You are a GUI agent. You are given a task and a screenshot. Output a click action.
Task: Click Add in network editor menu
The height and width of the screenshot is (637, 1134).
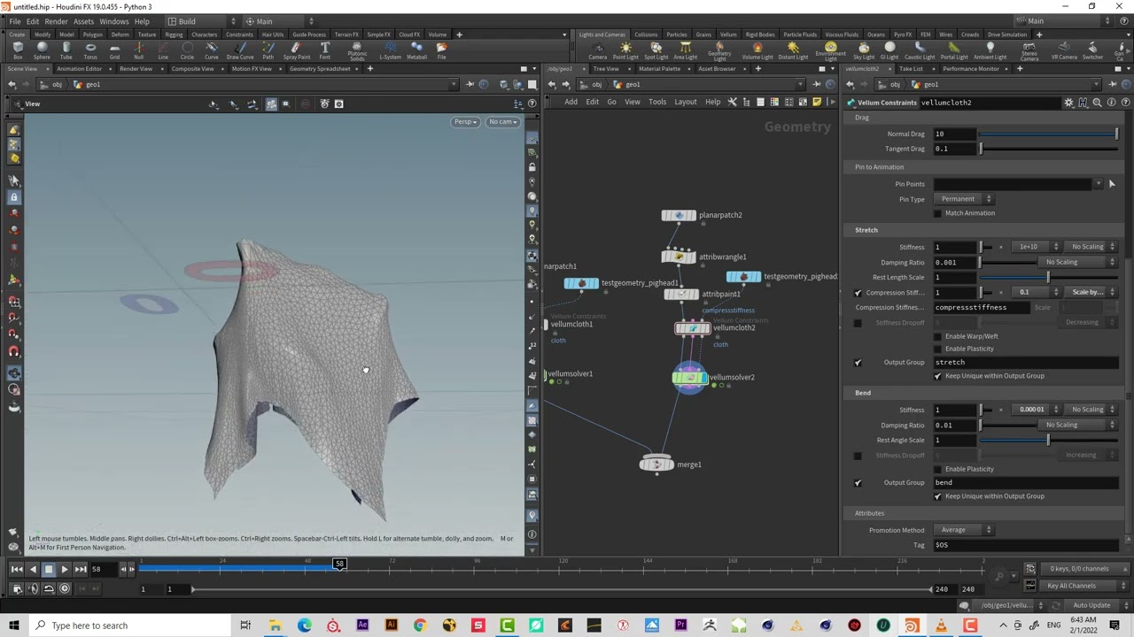point(571,102)
